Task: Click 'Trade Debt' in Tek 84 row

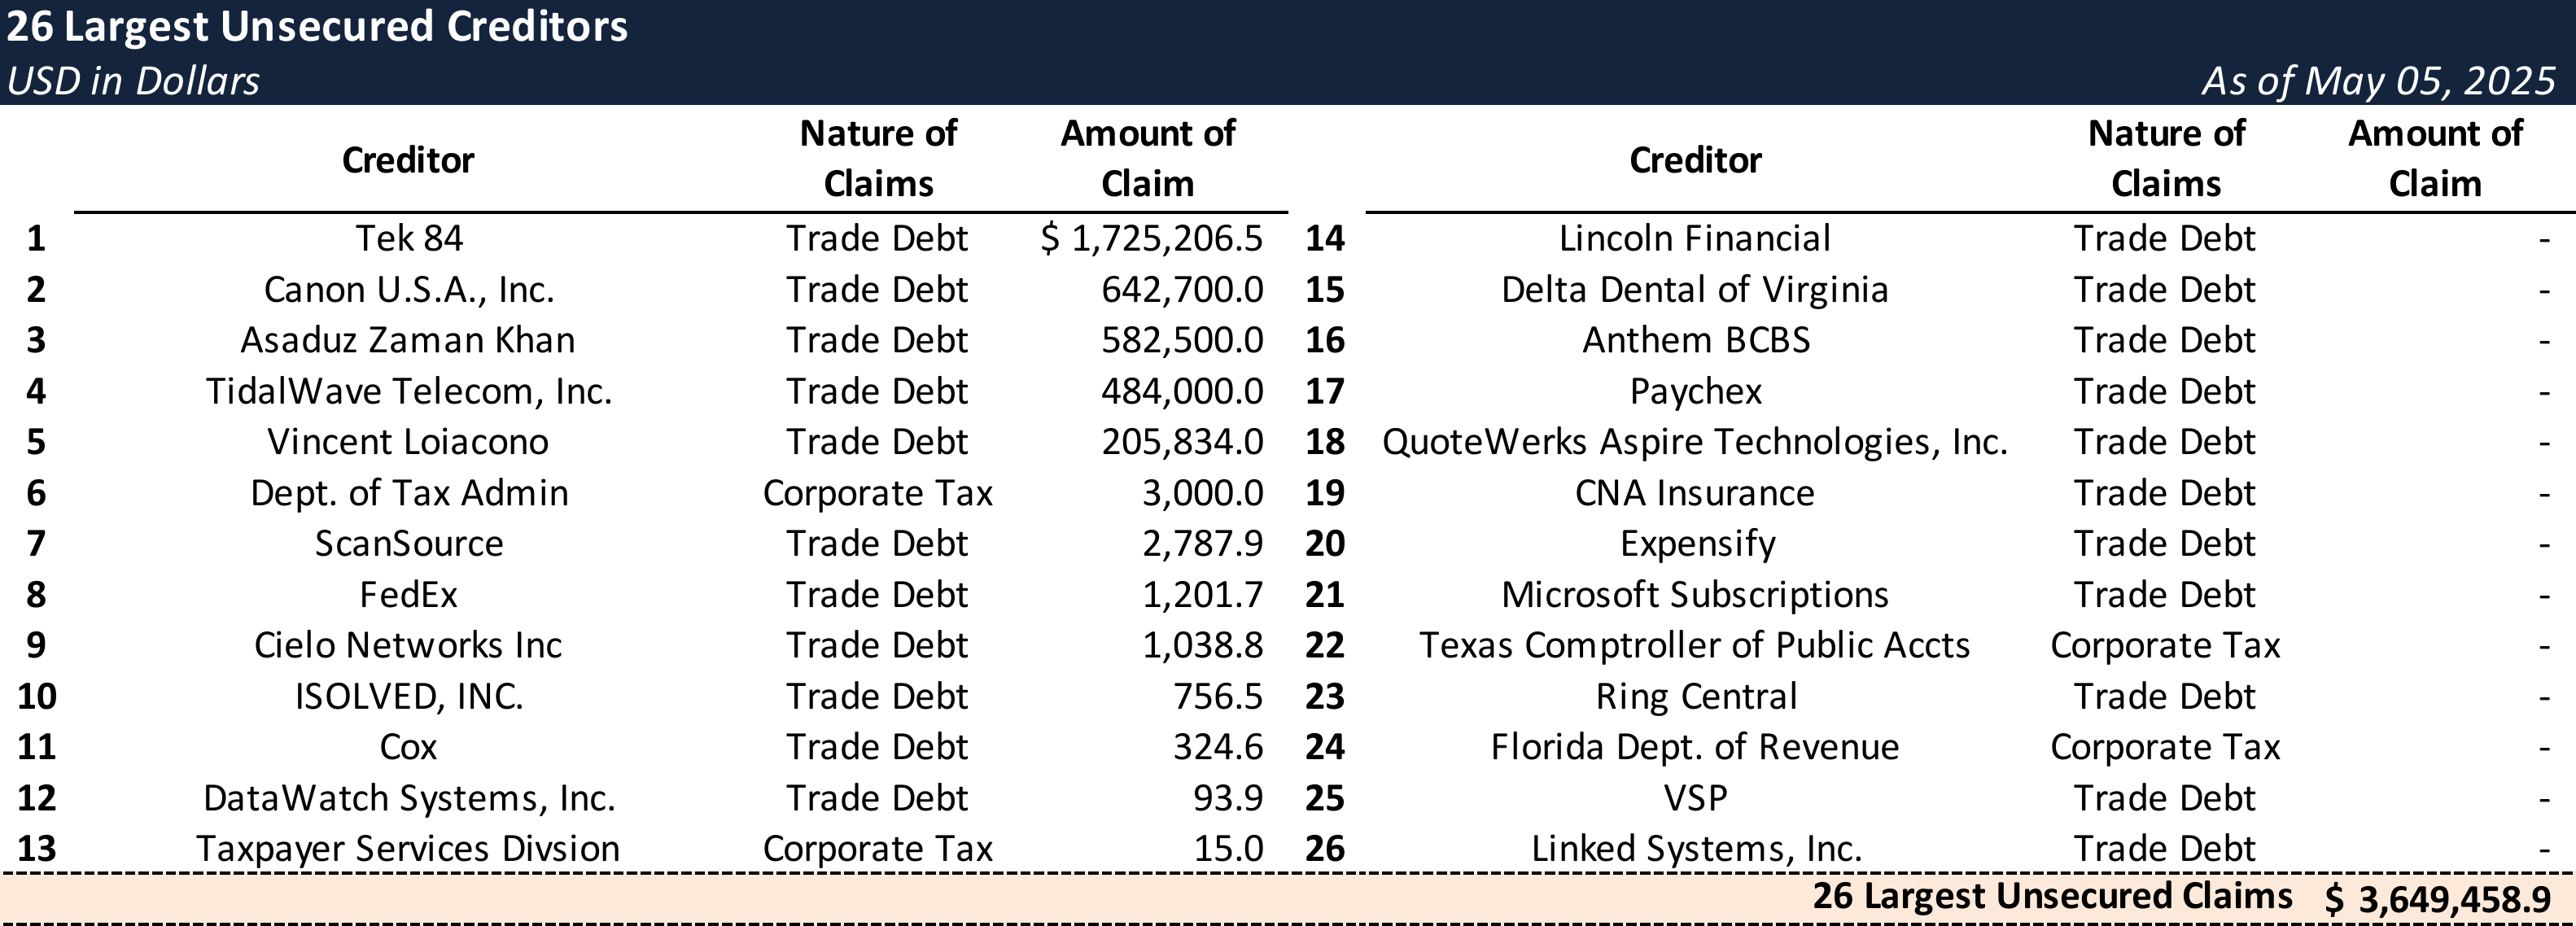Action: click(x=877, y=238)
